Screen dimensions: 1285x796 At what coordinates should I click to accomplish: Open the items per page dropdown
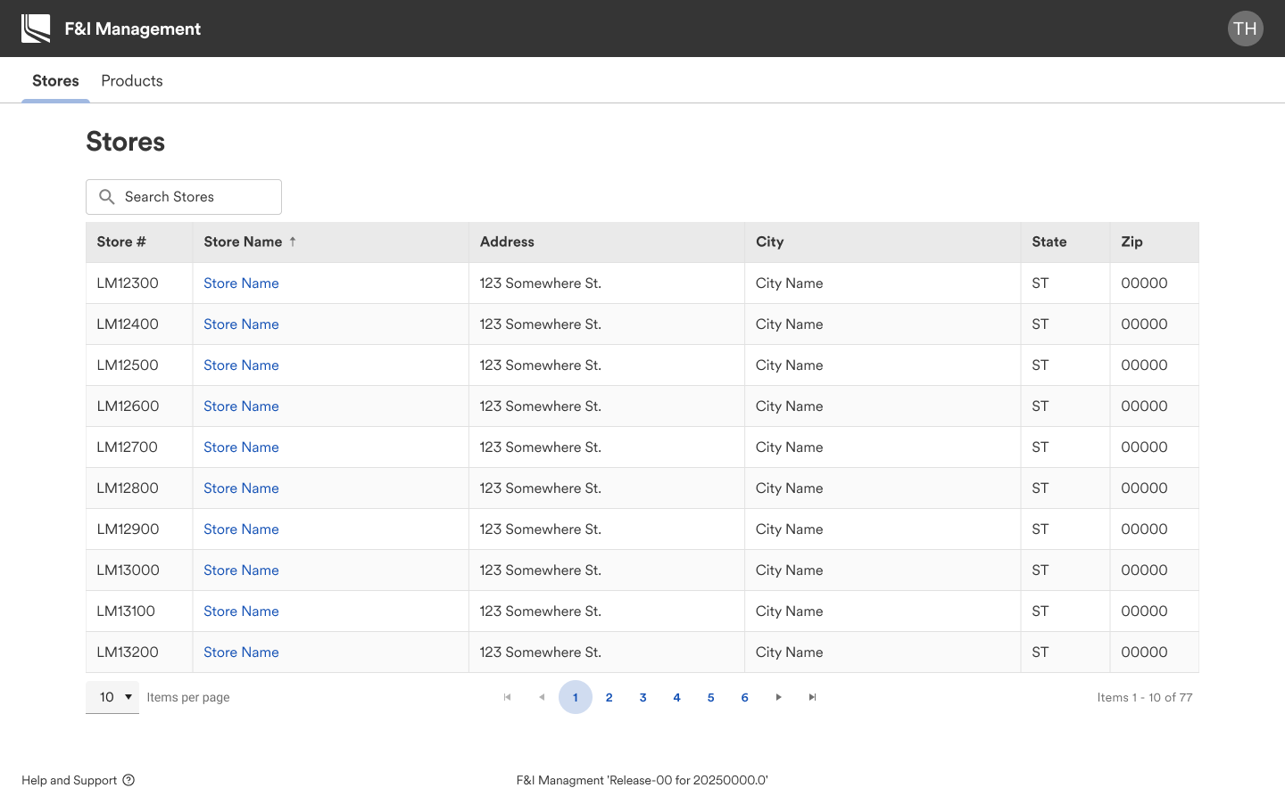point(112,697)
